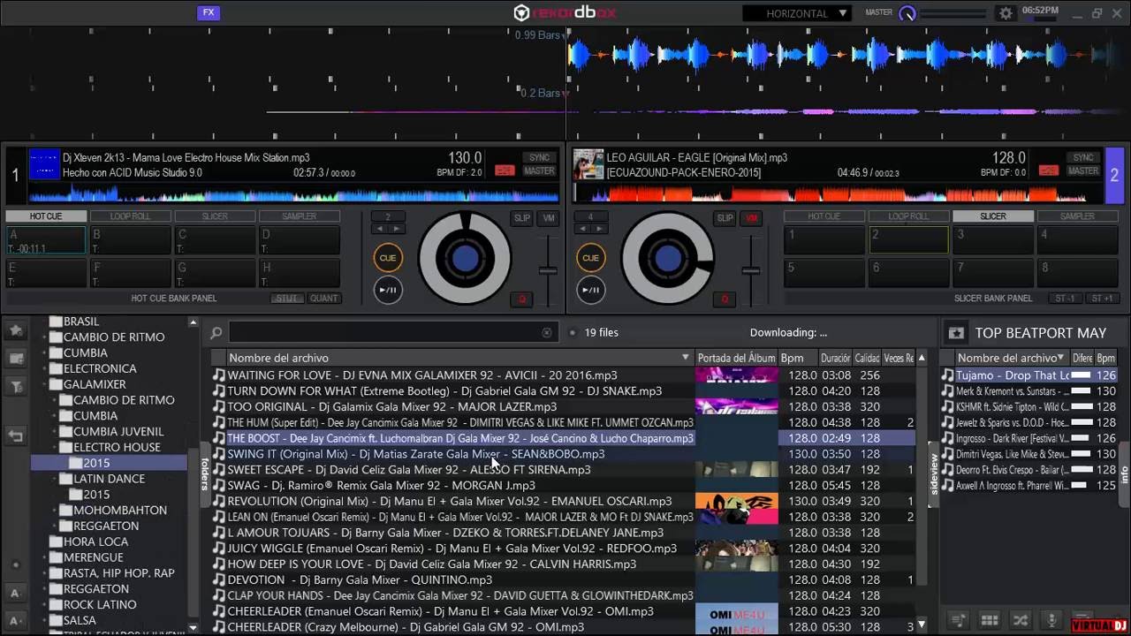Toggle SLIP mode on deck 1

click(522, 218)
